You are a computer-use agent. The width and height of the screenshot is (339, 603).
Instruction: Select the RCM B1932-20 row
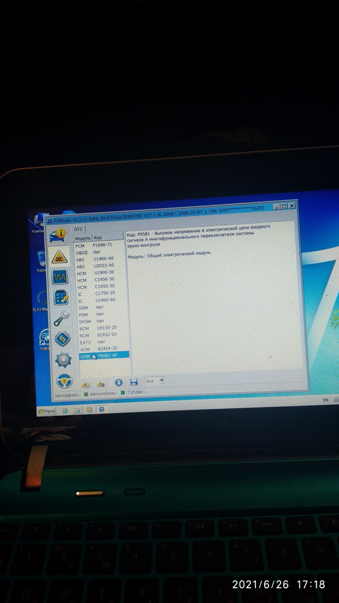[103, 335]
